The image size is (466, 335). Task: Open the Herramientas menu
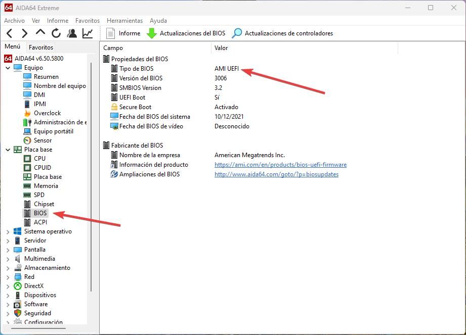click(125, 21)
